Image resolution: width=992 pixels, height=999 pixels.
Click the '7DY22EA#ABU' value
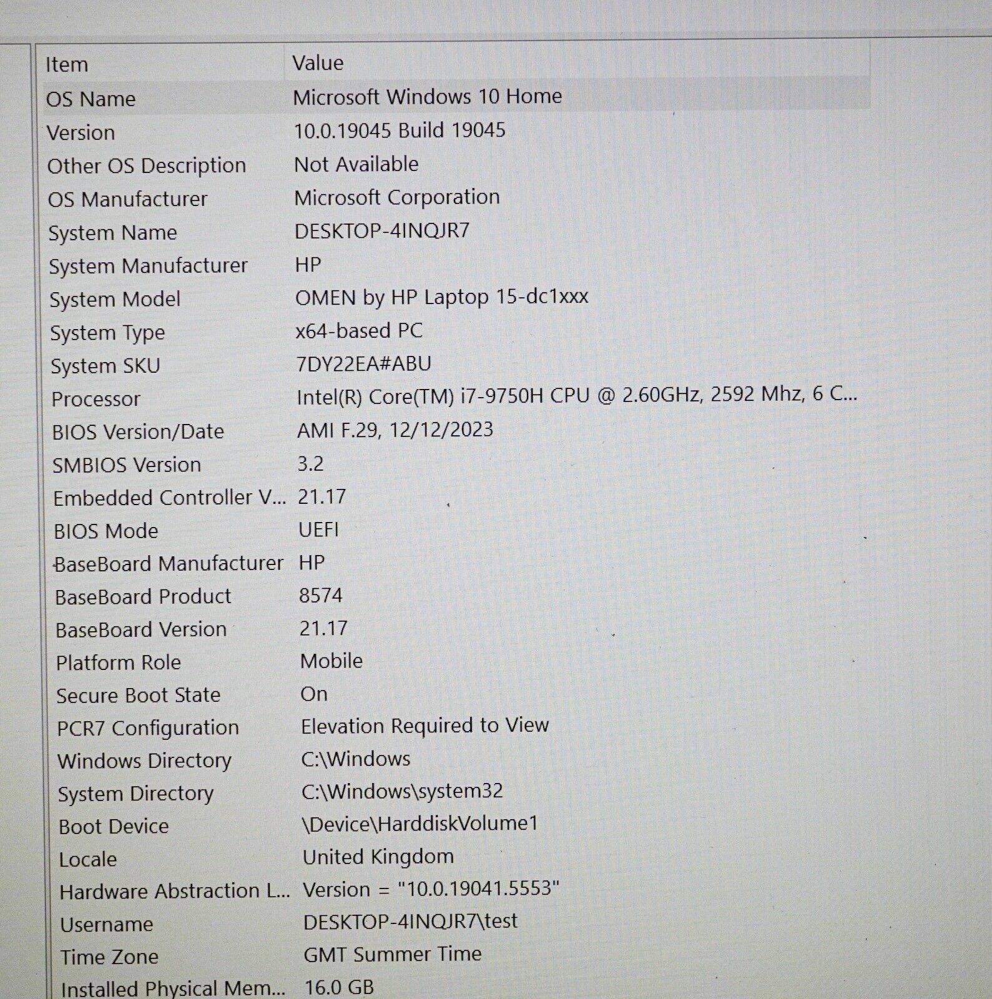(x=364, y=363)
